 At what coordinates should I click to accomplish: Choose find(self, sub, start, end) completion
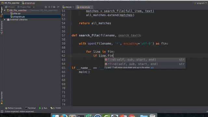click(145, 60)
